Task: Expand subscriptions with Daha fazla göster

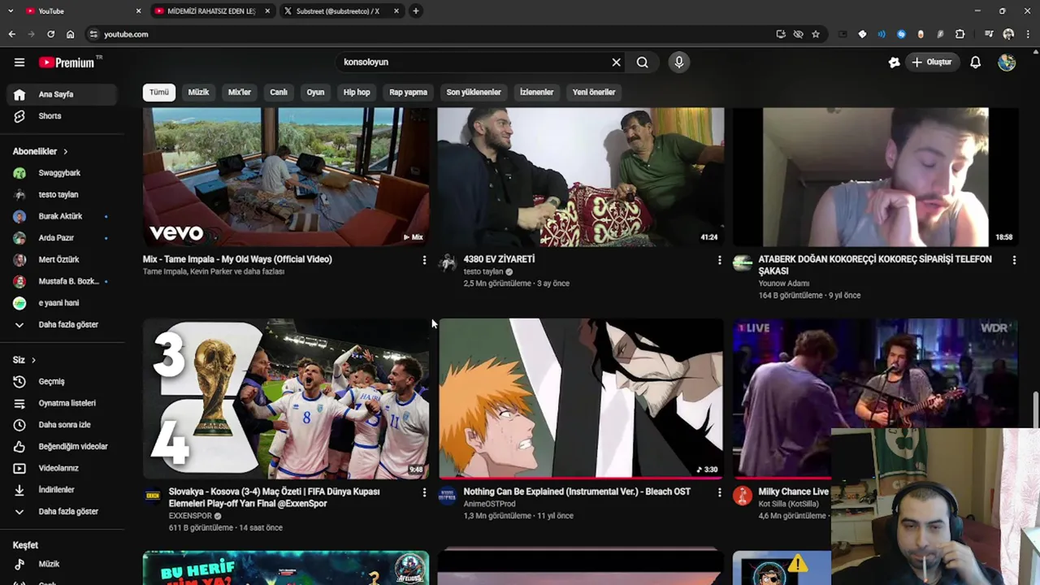Action: (62, 324)
